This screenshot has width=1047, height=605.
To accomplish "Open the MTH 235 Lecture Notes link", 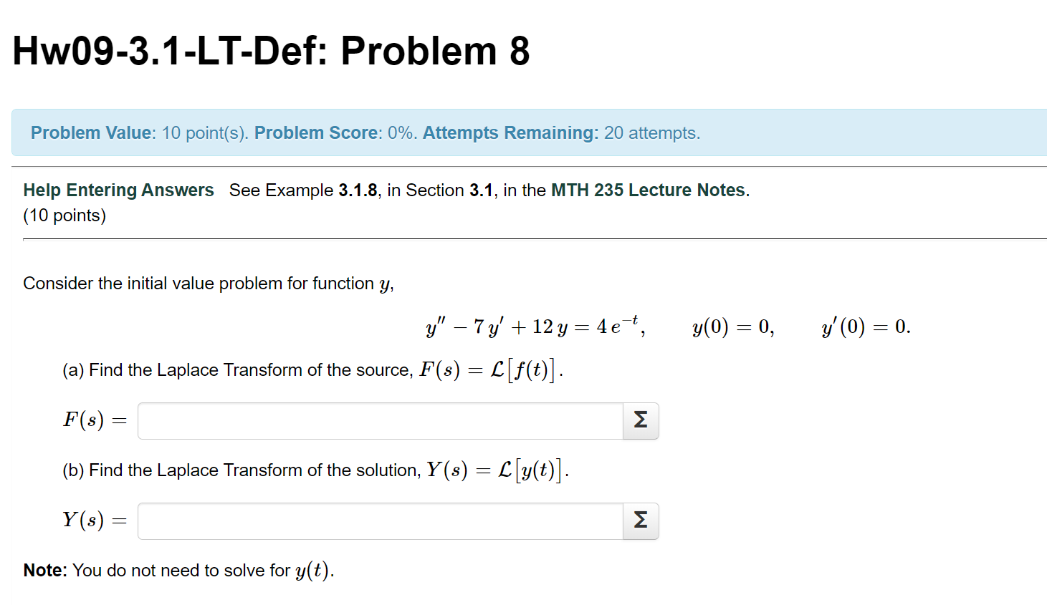I will (x=648, y=190).
